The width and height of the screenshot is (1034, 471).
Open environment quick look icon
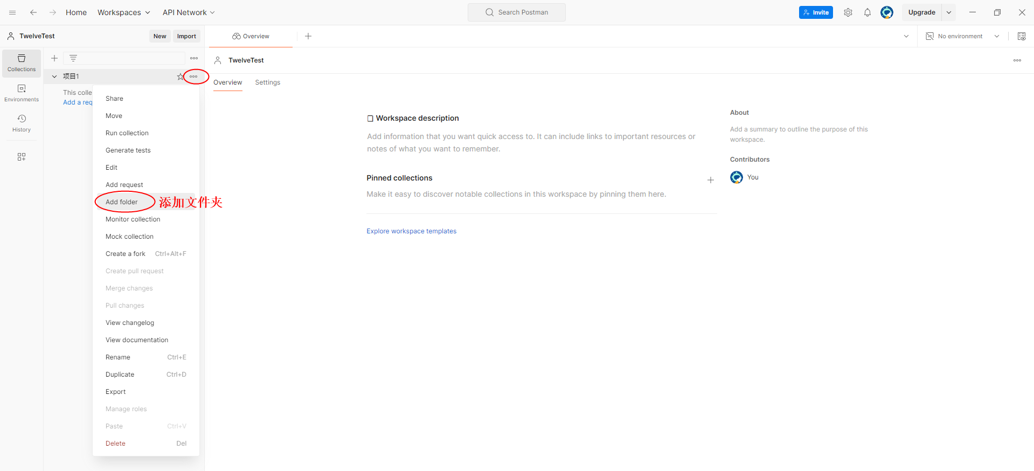pyautogui.click(x=1022, y=36)
